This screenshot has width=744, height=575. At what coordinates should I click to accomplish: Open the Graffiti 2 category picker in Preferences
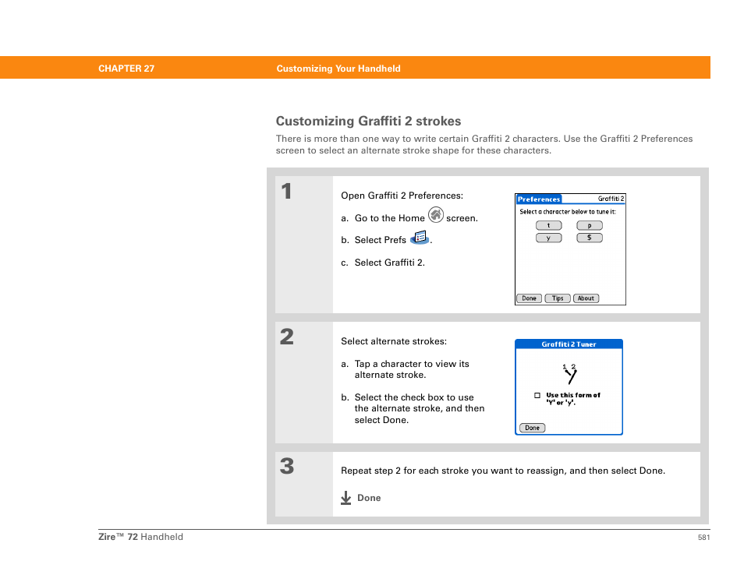611,199
